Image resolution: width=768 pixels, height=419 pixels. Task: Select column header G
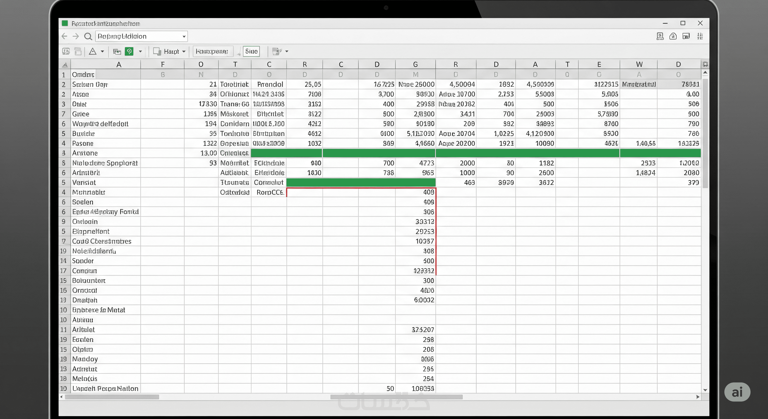[415, 64]
